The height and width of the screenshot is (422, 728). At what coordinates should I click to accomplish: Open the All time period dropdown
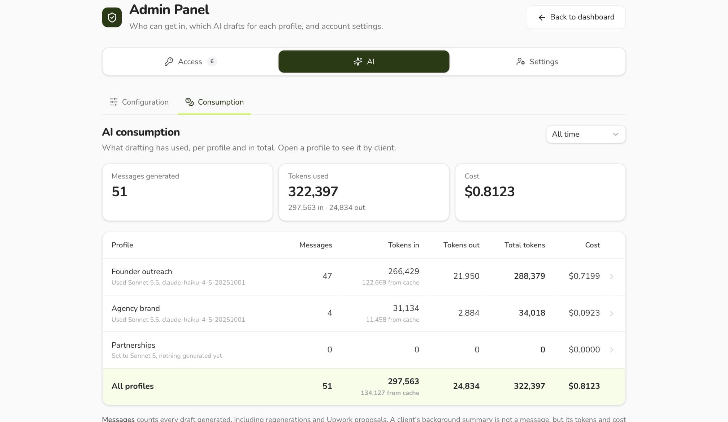click(586, 134)
